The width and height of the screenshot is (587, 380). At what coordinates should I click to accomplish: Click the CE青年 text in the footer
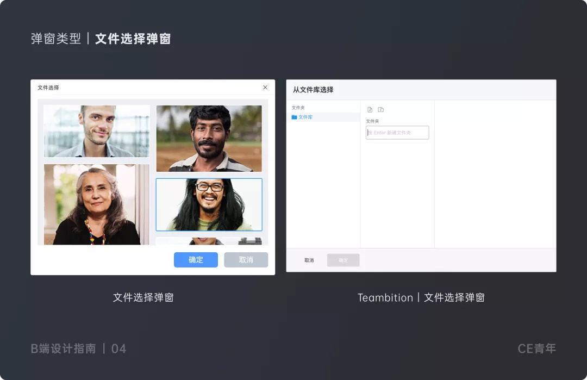tap(536, 348)
